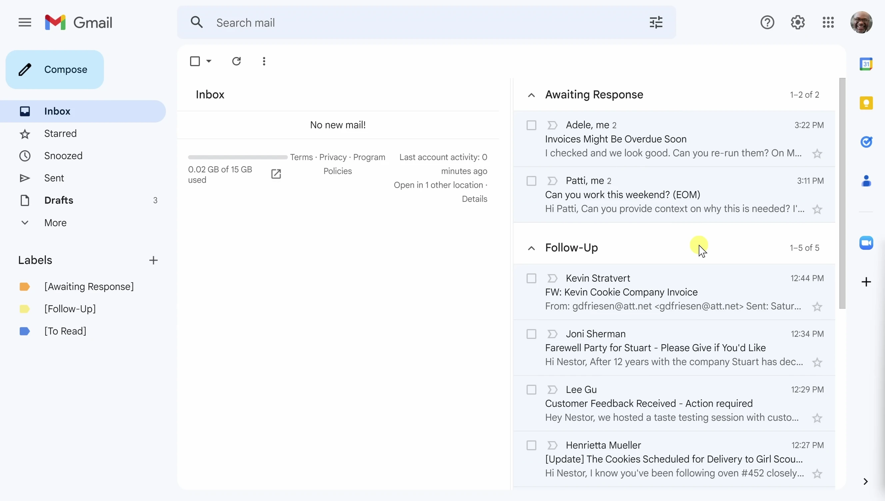
Task: Tick checkbox for Joni Sherman email
Action: 531,334
